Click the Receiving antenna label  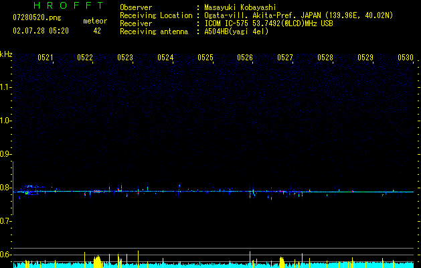click(154, 31)
